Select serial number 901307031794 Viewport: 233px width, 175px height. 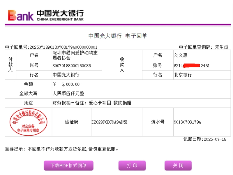point(187,122)
